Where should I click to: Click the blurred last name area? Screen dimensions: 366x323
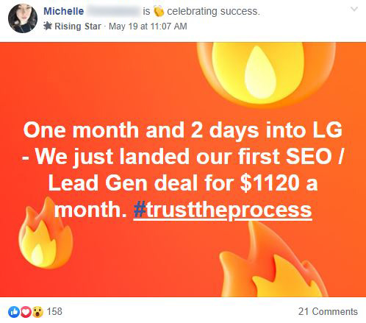(113, 11)
